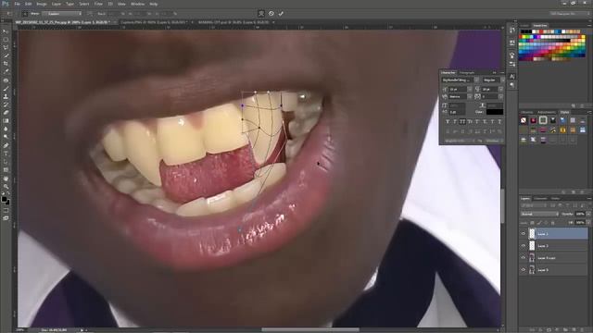
Task: Open the Brush panel dock icon
Action: (512, 55)
